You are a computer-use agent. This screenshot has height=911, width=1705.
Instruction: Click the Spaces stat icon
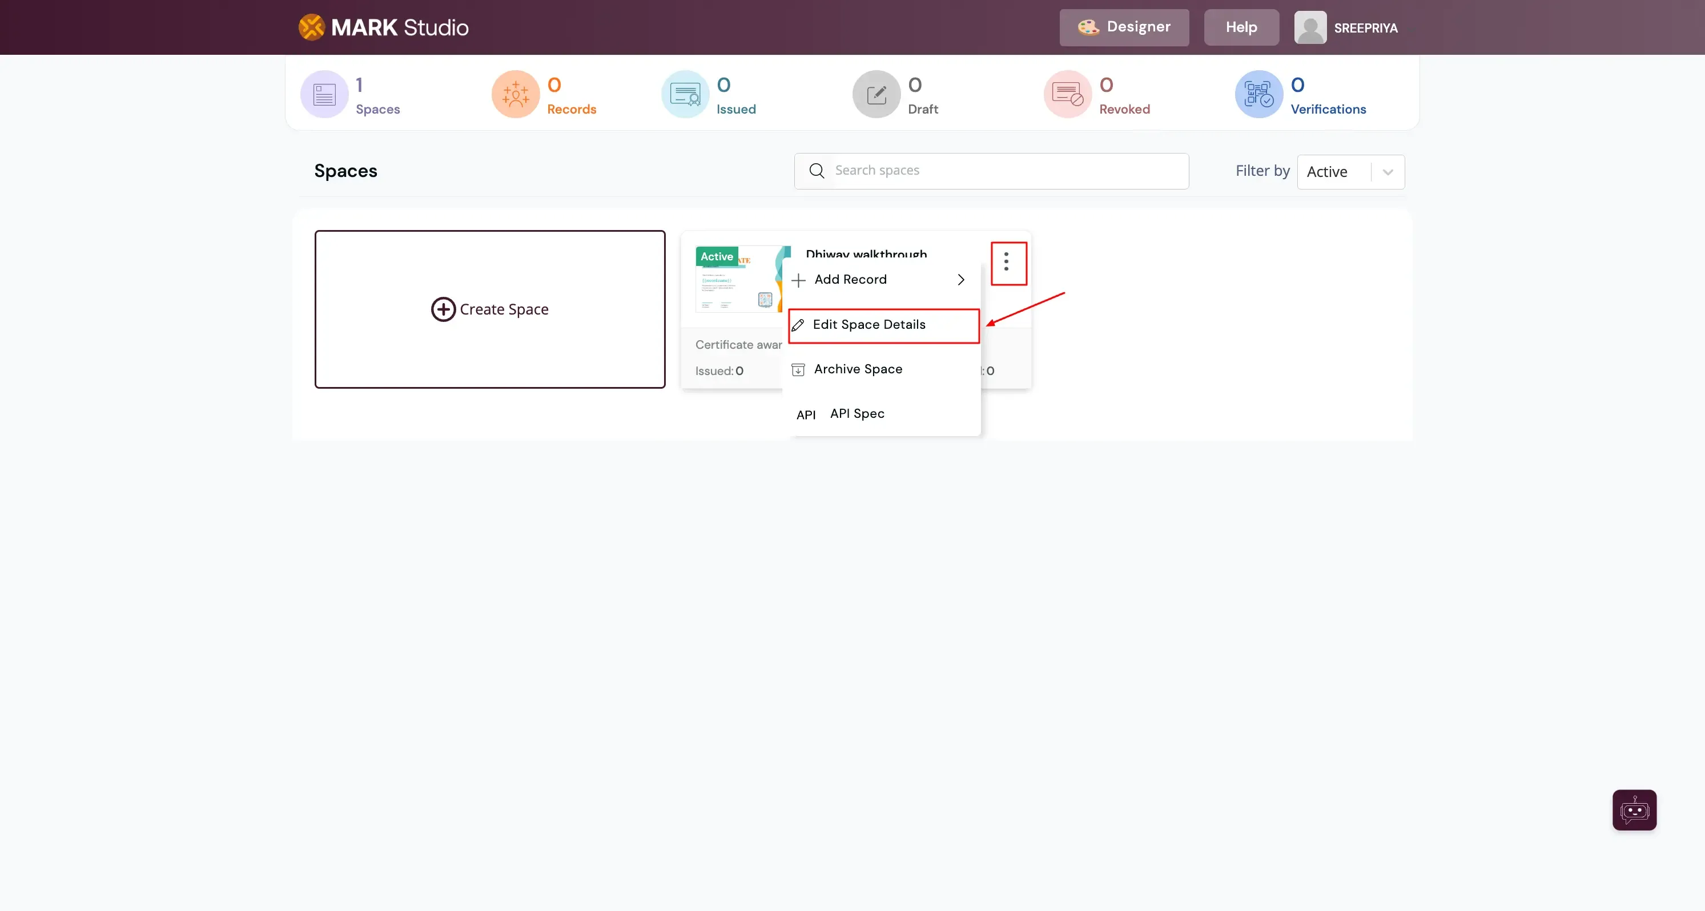click(324, 95)
